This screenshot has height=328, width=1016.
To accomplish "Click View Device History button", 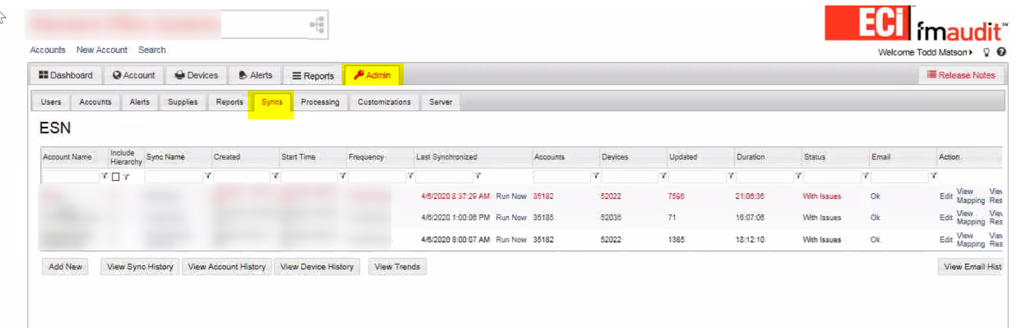I will [x=317, y=267].
